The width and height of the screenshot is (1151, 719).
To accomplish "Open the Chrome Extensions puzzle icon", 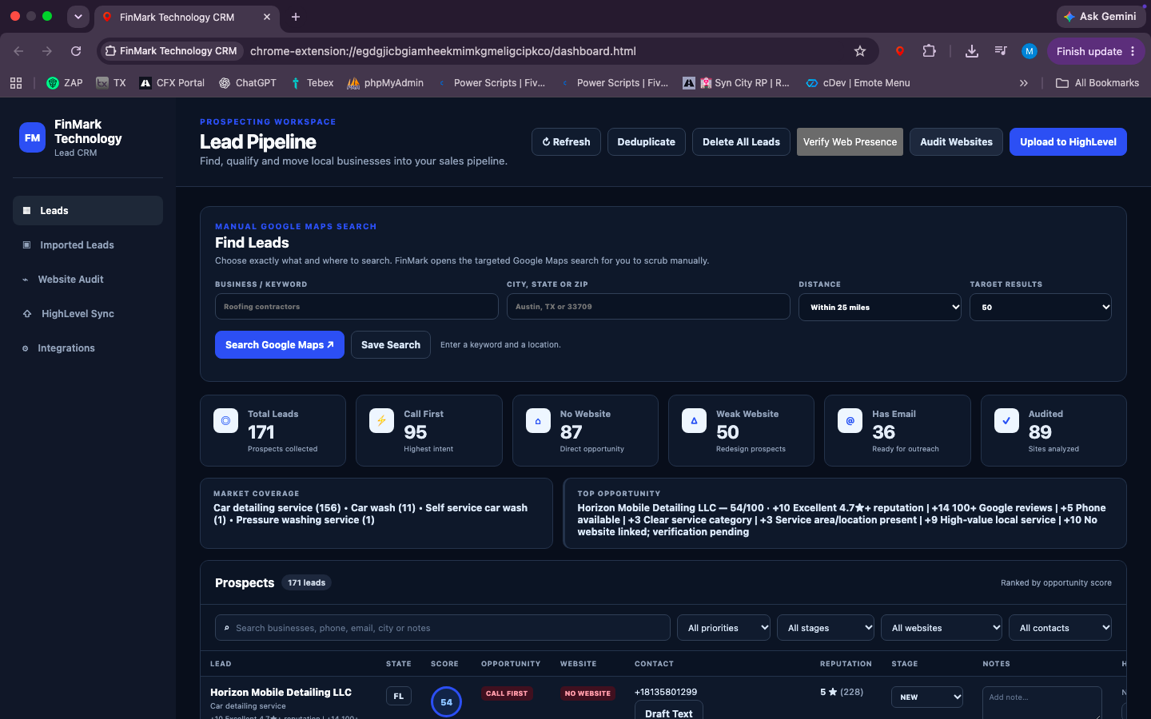I will (929, 51).
